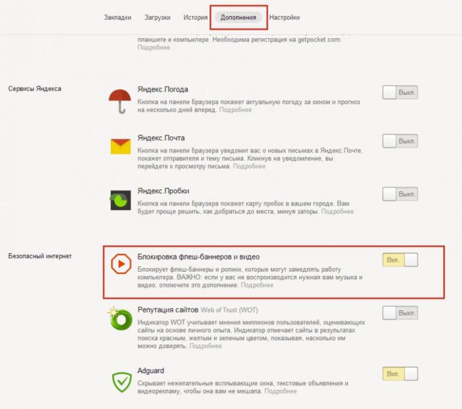The width and height of the screenshot is (462, 409).
Task: Click the yellow envelope Яндекс.Почта icon
Action: (x=120, y=146)
